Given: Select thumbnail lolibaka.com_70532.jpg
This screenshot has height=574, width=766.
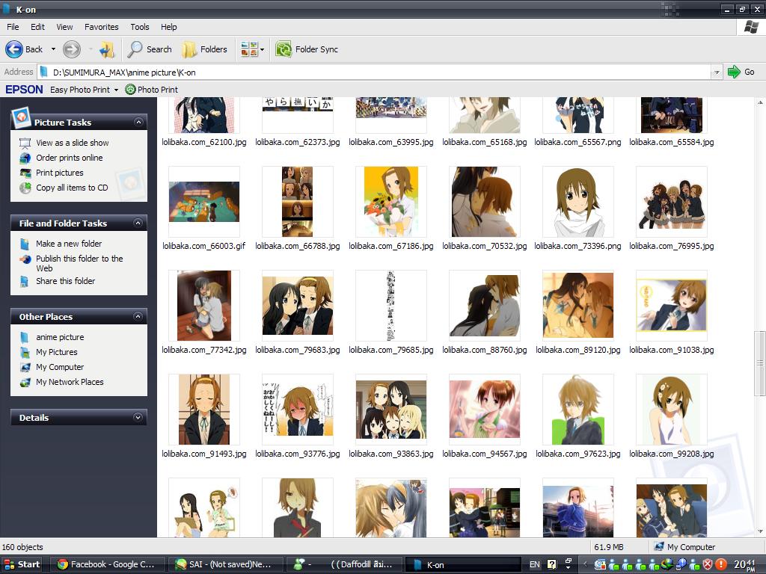Looking at the screenshot, I should coord(485,202).
